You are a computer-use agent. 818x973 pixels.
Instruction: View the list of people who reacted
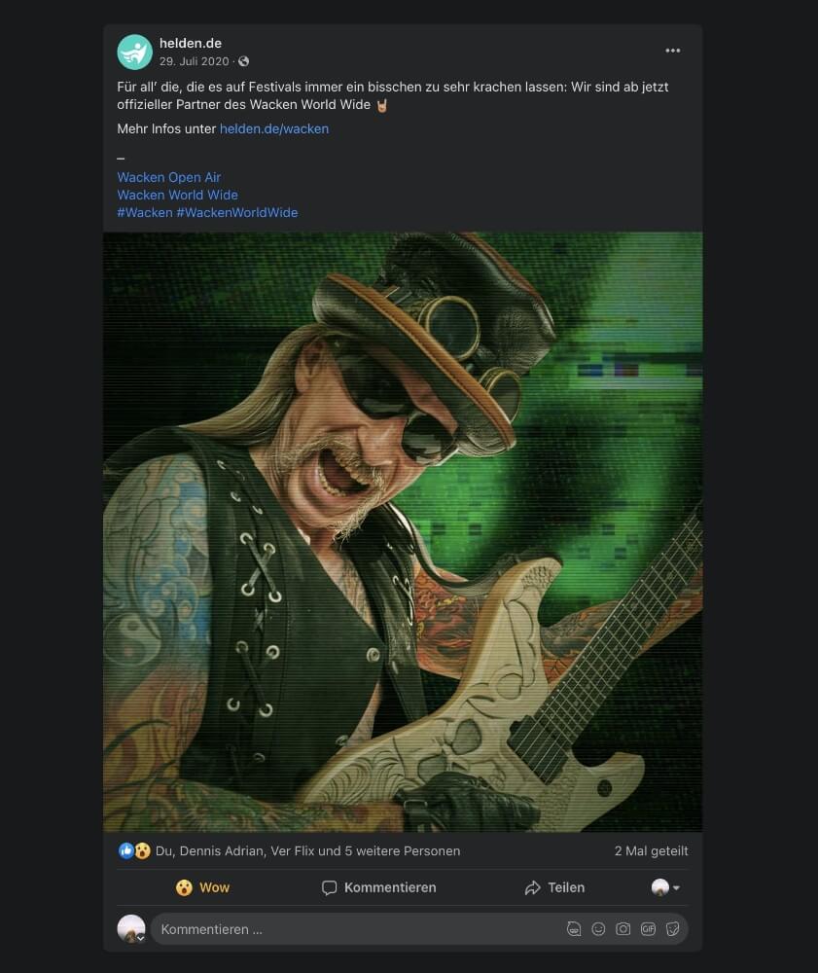(x=307, y=850)
